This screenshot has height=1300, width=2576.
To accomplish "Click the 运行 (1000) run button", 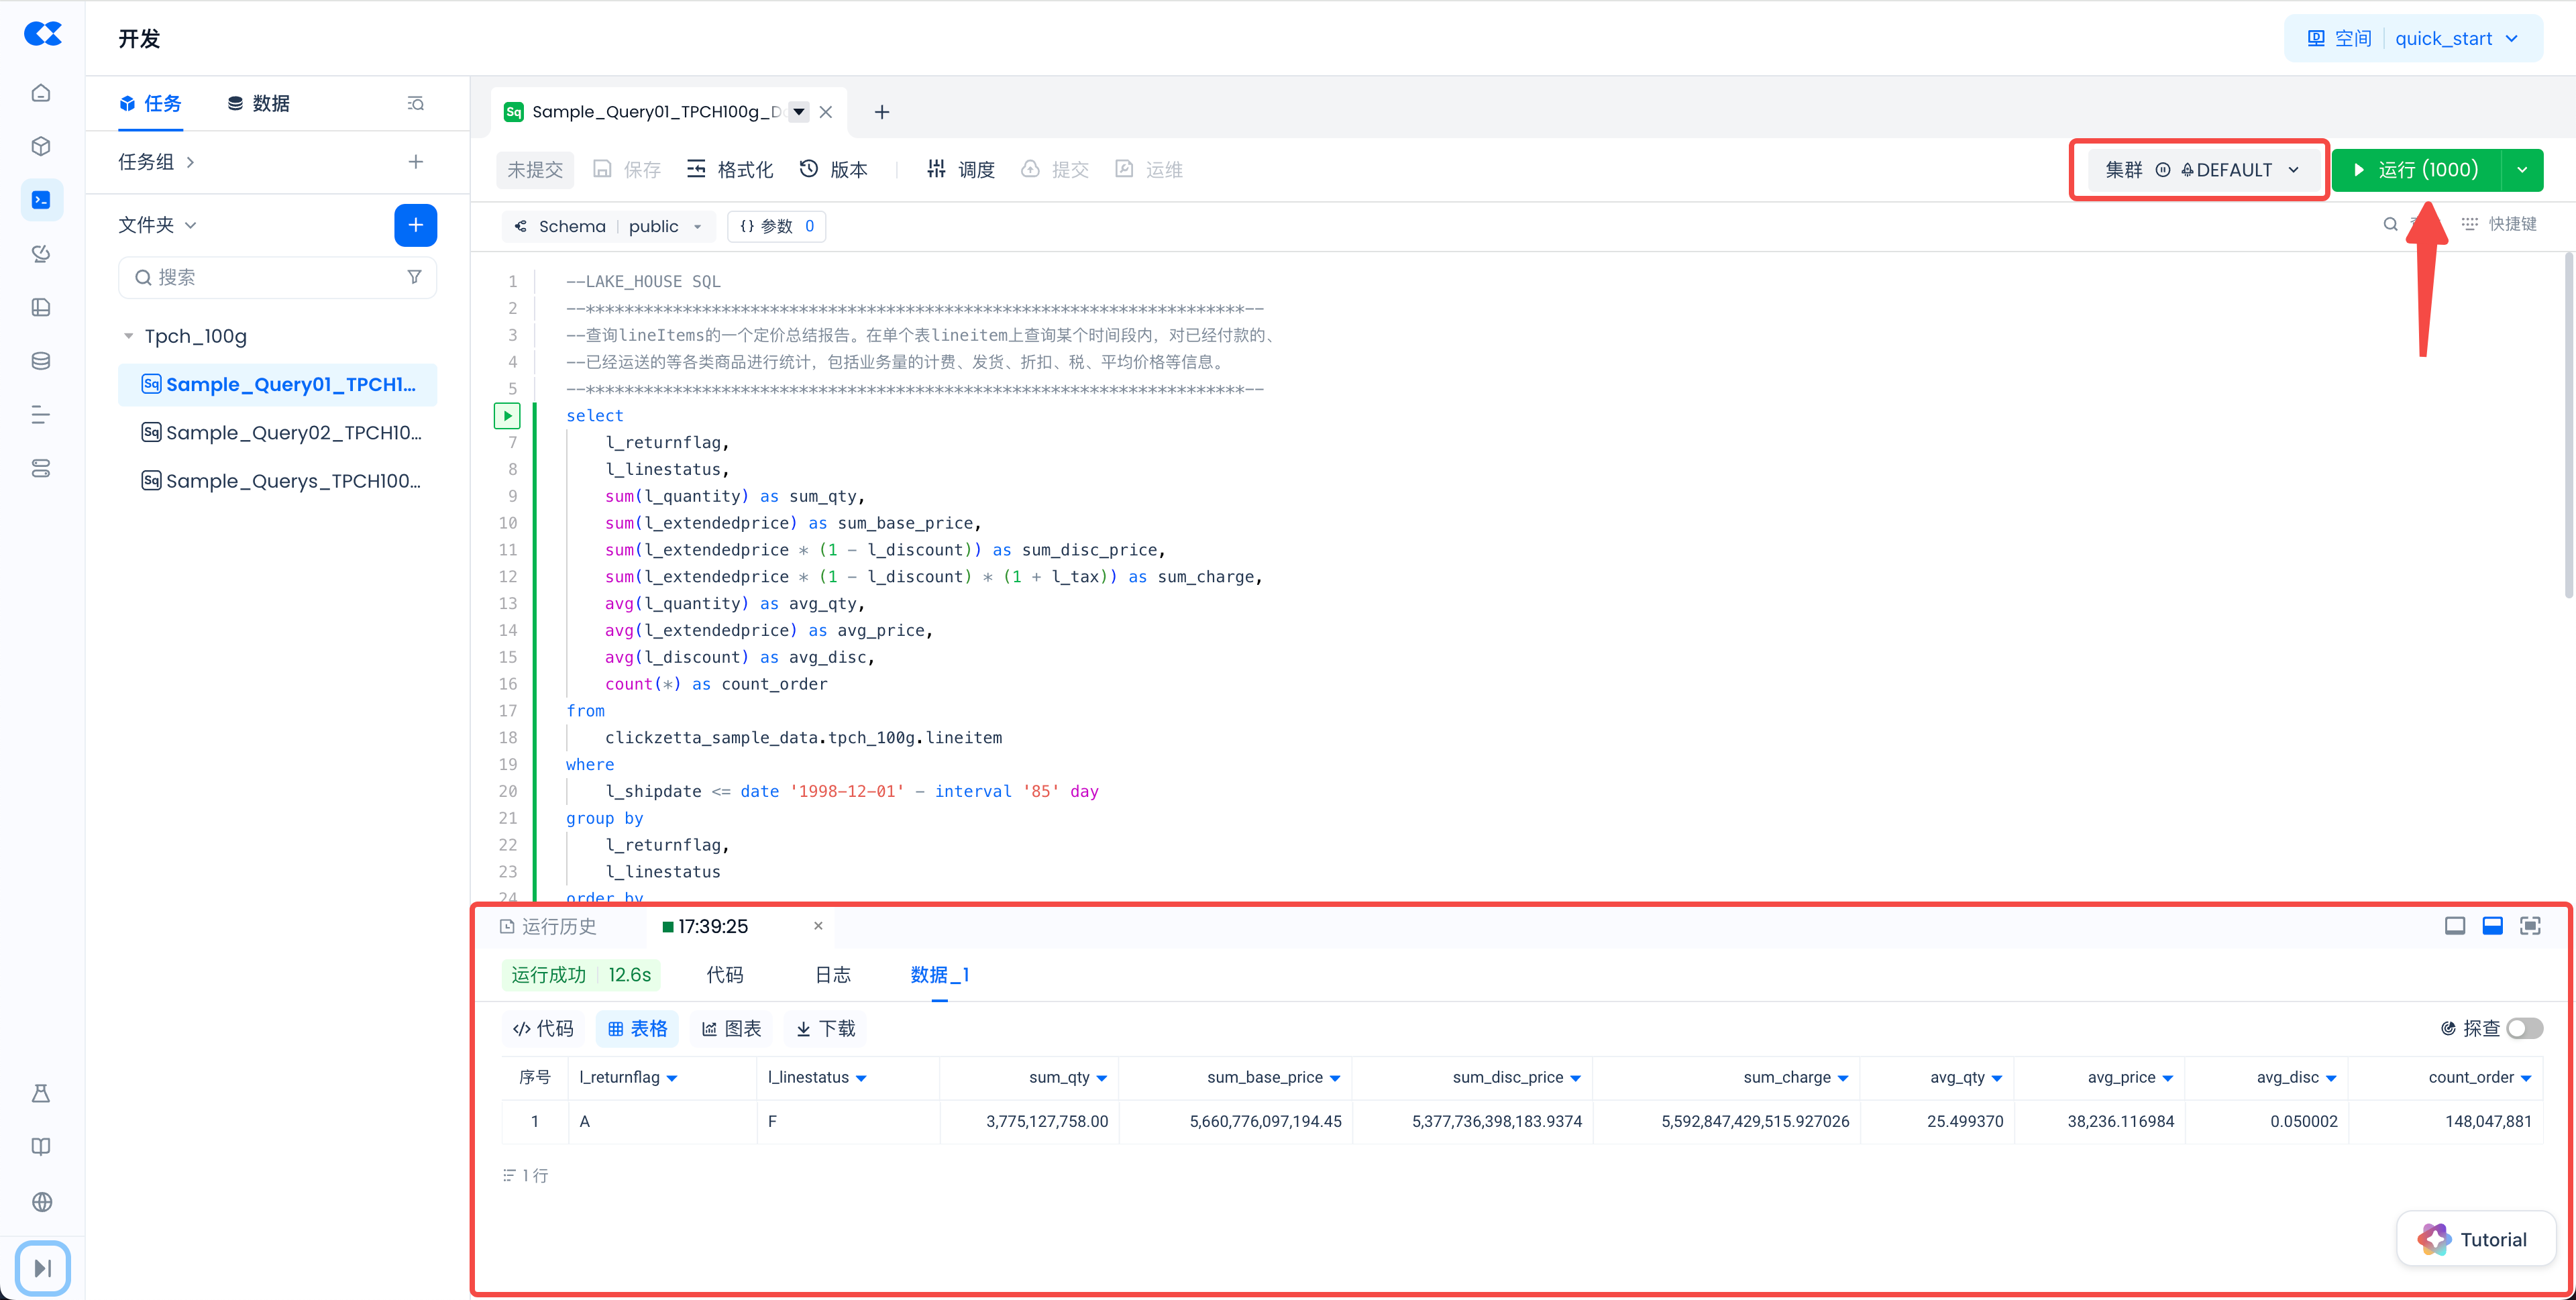I will click(2416, 170).
